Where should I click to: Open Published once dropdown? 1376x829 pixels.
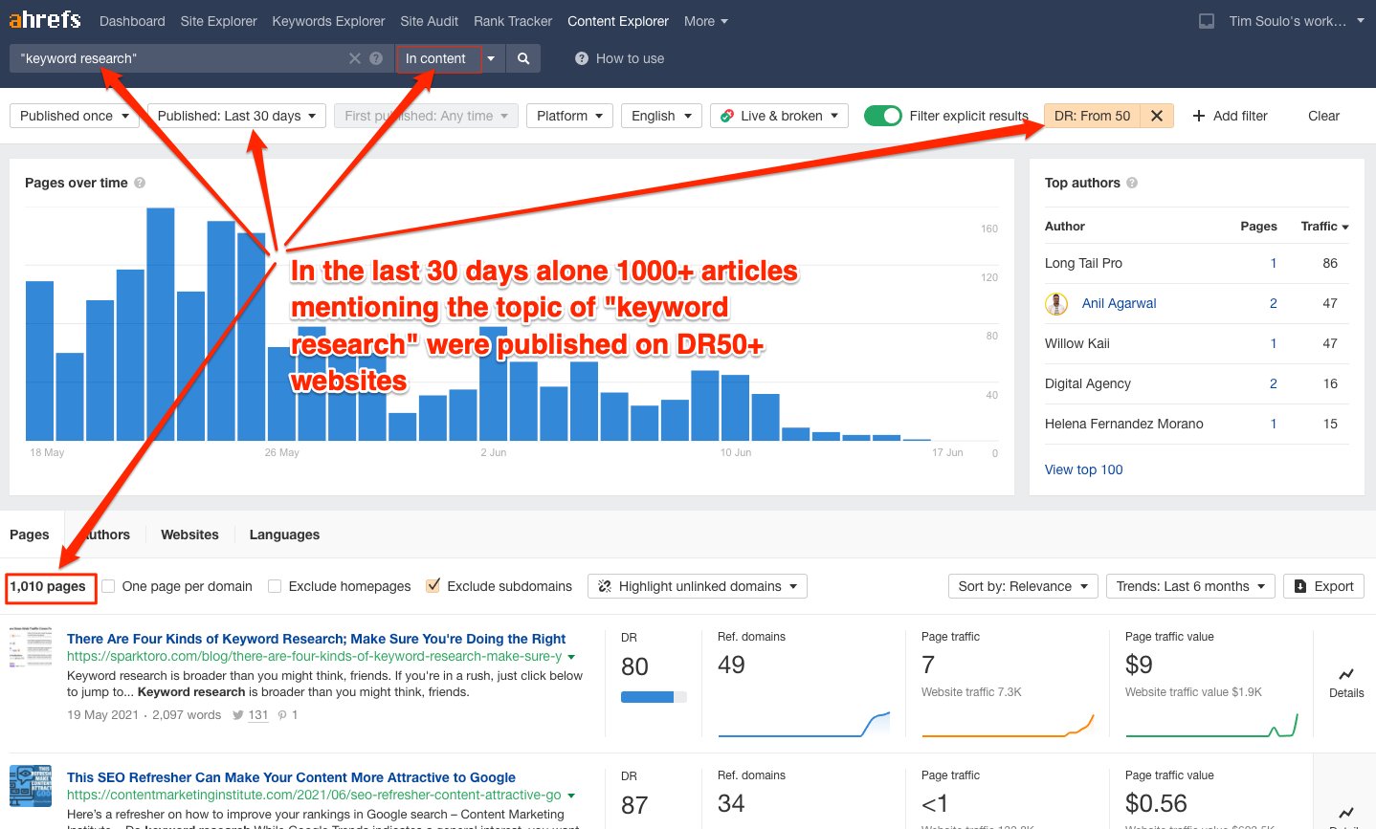click(x=75, y=116)
